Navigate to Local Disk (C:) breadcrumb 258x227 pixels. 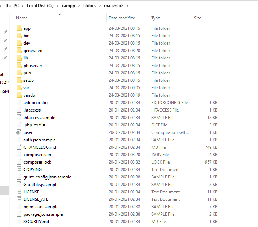(40, 6)
